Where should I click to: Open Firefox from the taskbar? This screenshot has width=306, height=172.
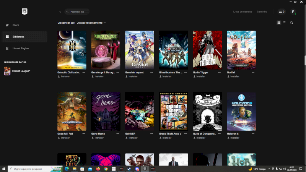(98, 169)
